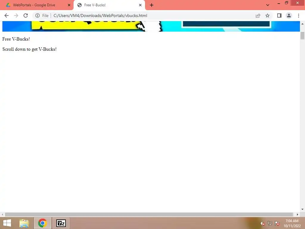Close the Chrome window
The image size is (305, 229).
tap(298, 3)
